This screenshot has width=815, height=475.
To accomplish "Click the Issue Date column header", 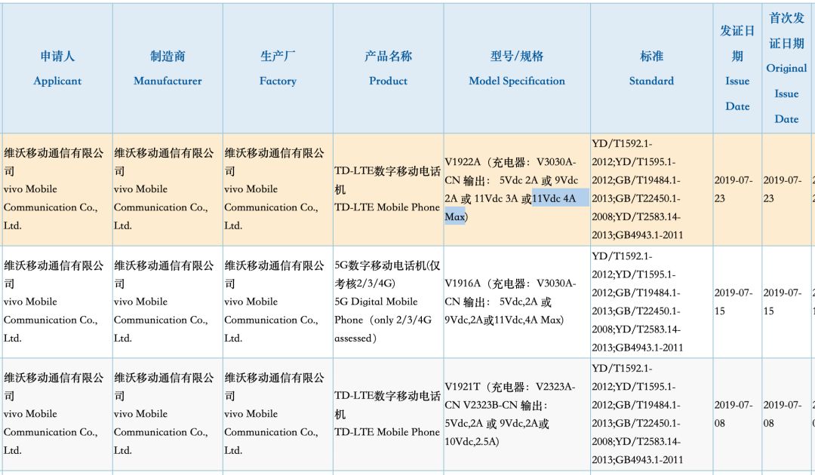I will [x=737, y=68].
